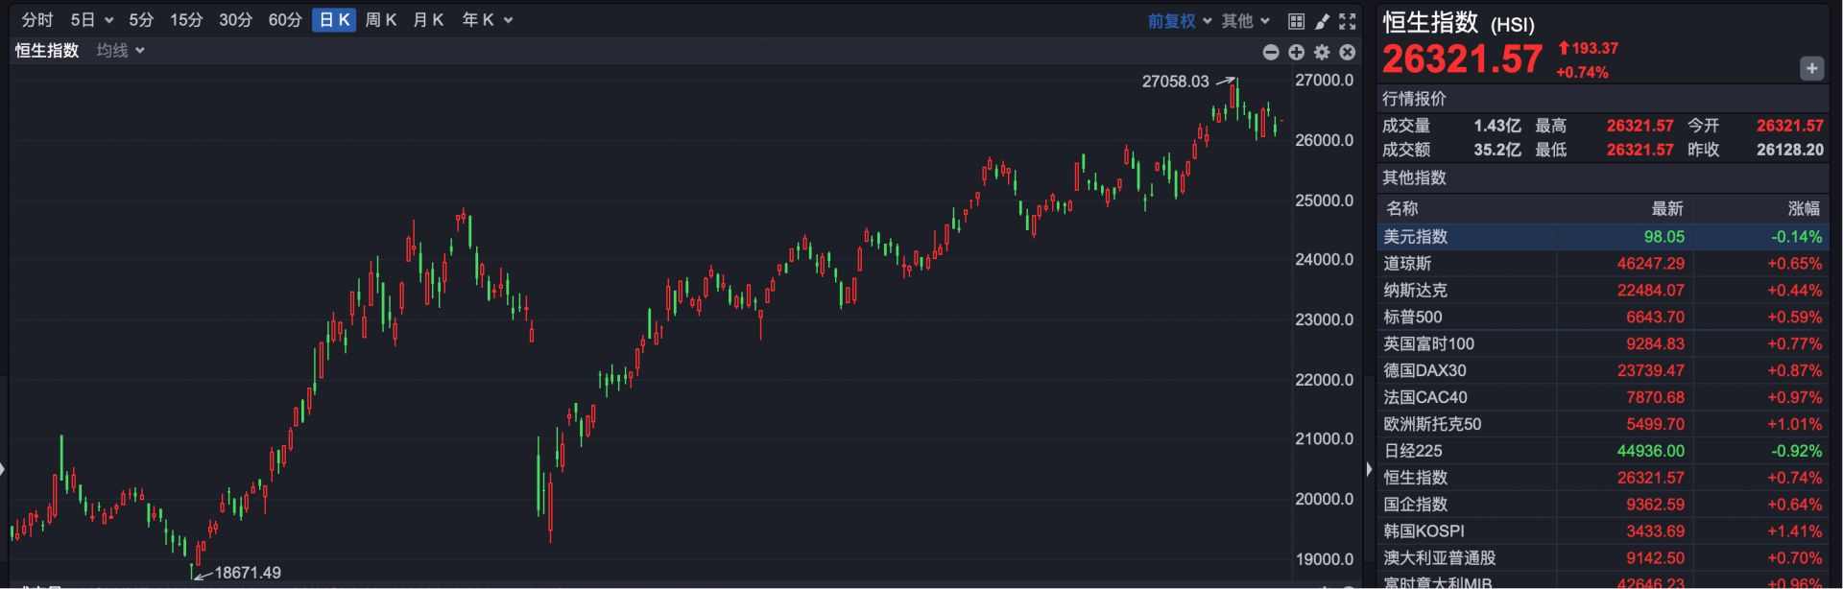Viewport: 1843px width, 589px height.
Task: Zoom in chart with plus icon
Action: [1296, 52]
